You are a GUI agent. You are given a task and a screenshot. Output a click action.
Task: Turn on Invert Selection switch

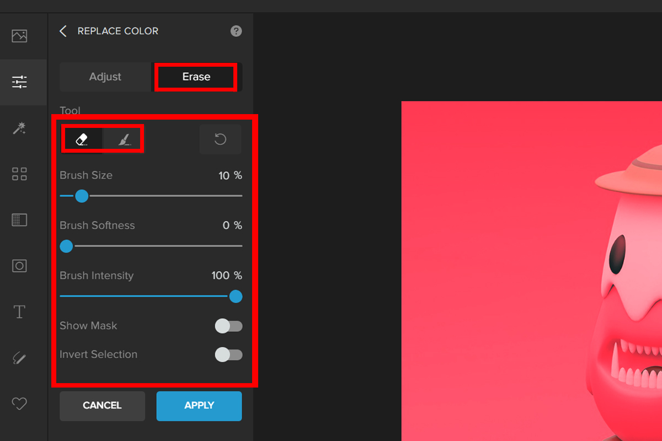pos(228,354)
